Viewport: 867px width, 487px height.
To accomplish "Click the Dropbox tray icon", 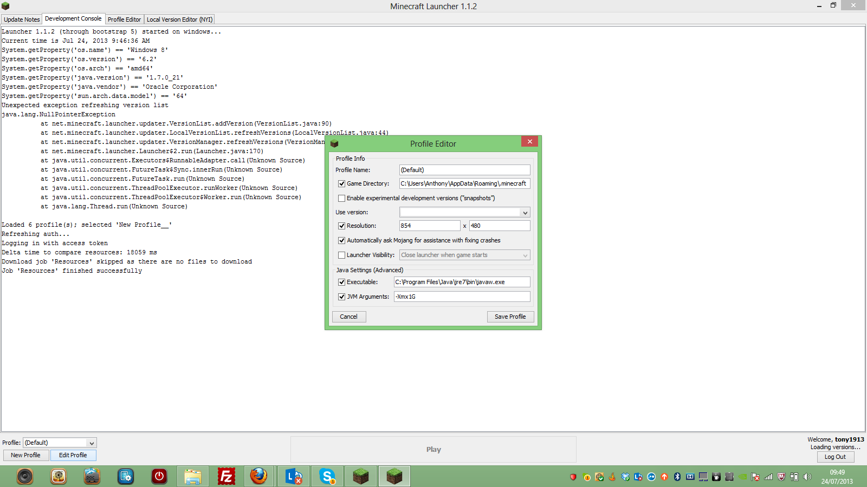I will pyautogui.click(x=625, y=477).
